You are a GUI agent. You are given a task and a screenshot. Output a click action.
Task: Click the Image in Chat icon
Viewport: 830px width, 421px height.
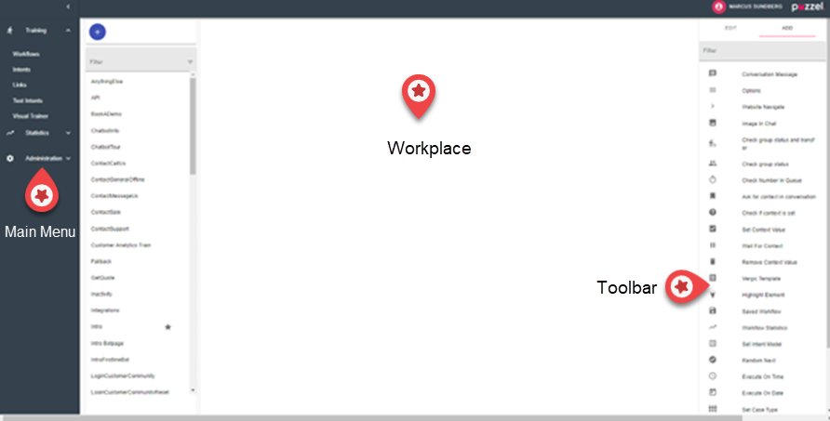[713, 123]
